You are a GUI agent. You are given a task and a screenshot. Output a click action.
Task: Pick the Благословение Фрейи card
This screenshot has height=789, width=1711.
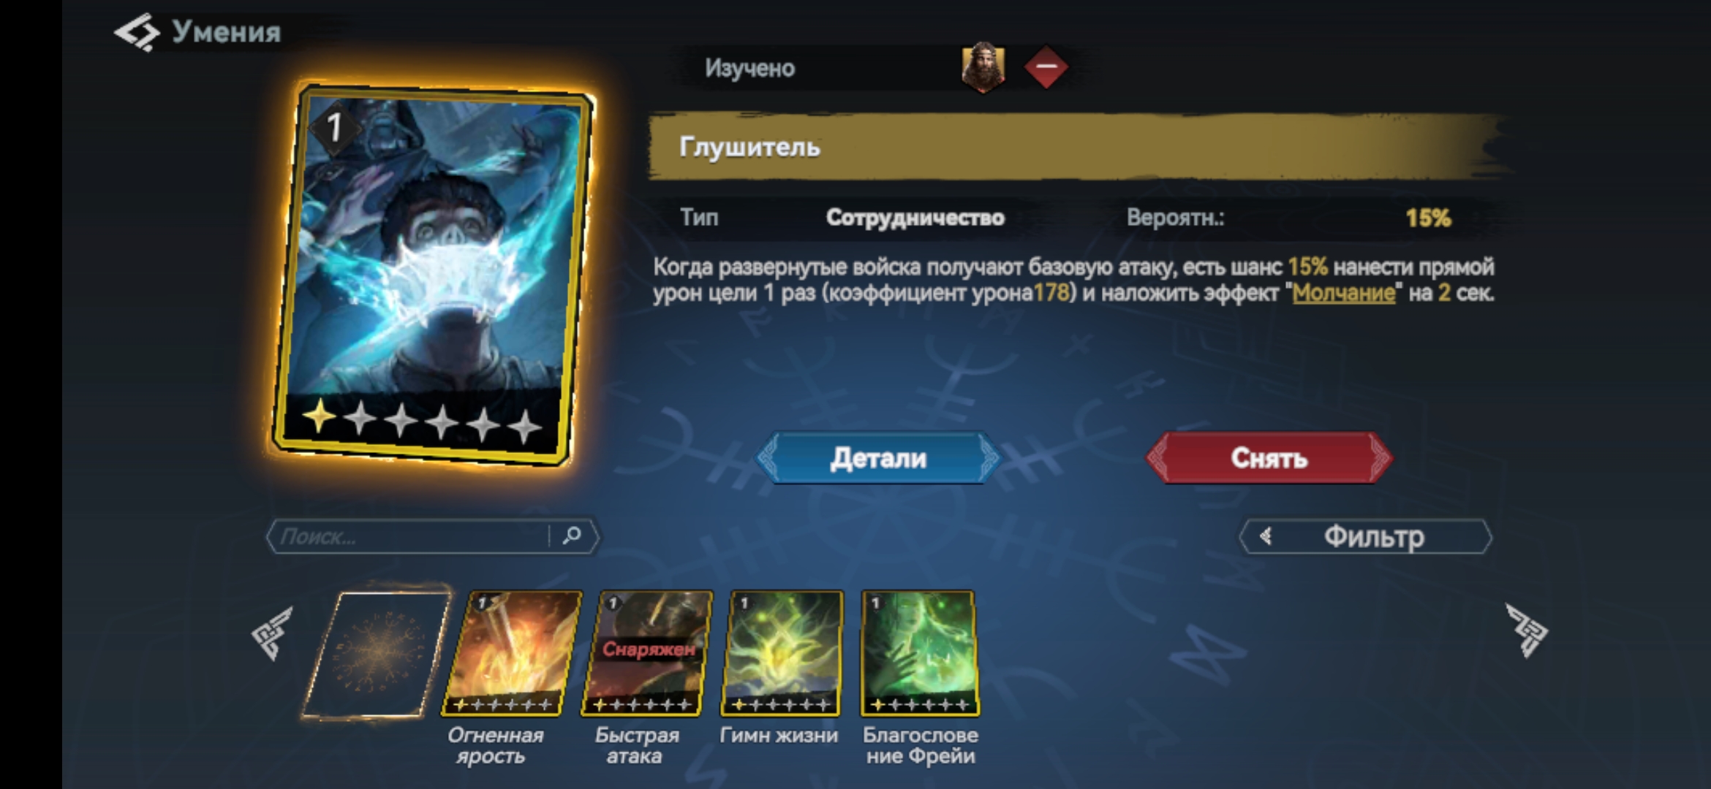tap(918, 653)
